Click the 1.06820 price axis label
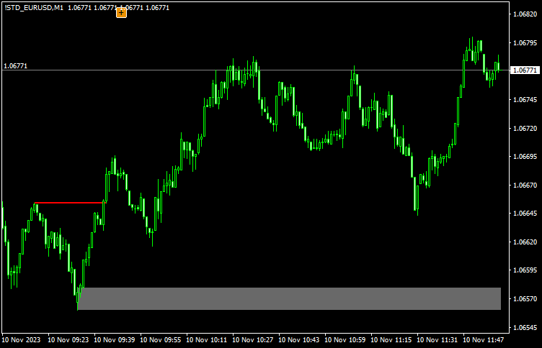542x348 pixels. tap(524, 14)
